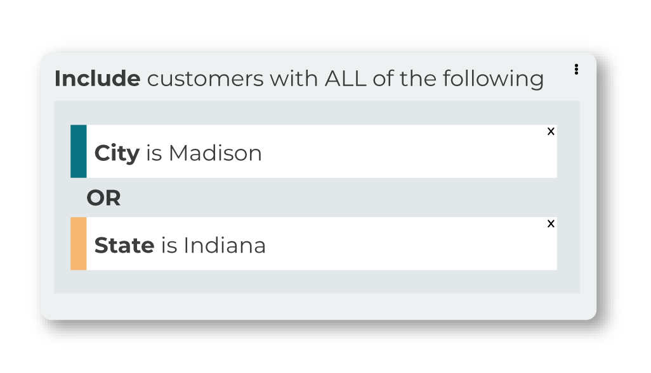This screenshot has width=651, height=373.
Task: Select the City is Madison rule row
Action: [x=314, y=151]
